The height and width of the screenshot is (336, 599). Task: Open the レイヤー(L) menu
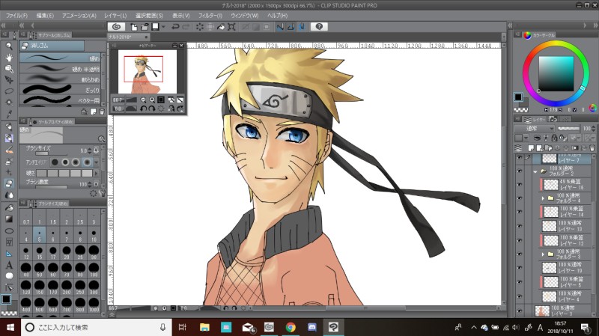[x=115, y=16]
